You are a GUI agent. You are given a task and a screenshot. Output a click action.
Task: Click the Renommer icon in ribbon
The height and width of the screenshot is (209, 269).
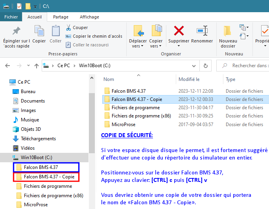tap(202, 31)
